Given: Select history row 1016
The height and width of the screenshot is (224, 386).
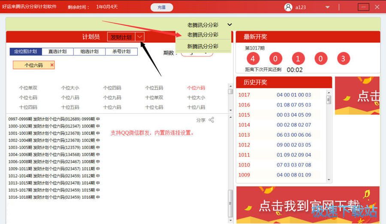Looking at the screenshot, I should click(281, 105).
